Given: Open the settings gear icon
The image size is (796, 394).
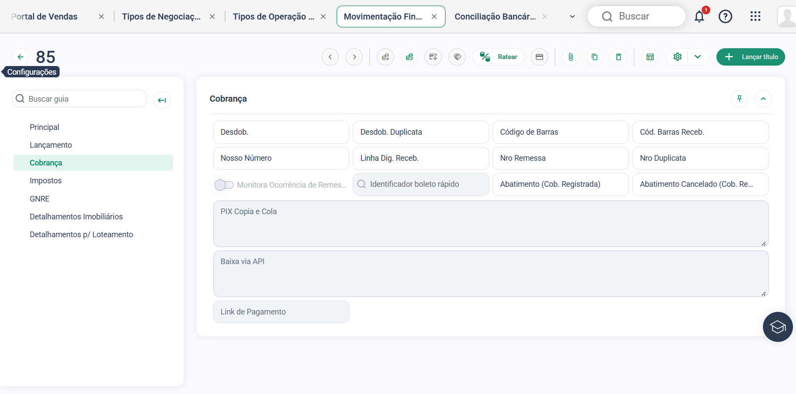Looking at the screenshot, I should [677, 57].
